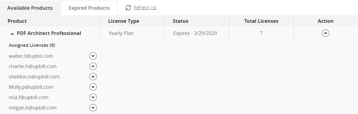
Task: Click the Refresh list link
Action: (145, 8)
